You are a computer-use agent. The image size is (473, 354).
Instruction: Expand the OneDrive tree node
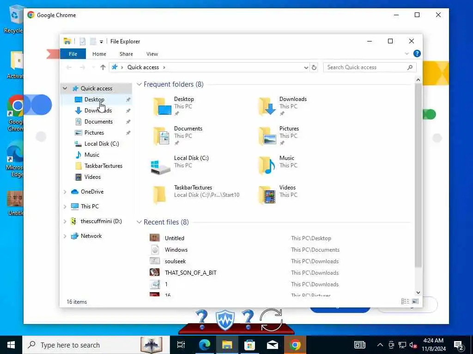(65, 192)
